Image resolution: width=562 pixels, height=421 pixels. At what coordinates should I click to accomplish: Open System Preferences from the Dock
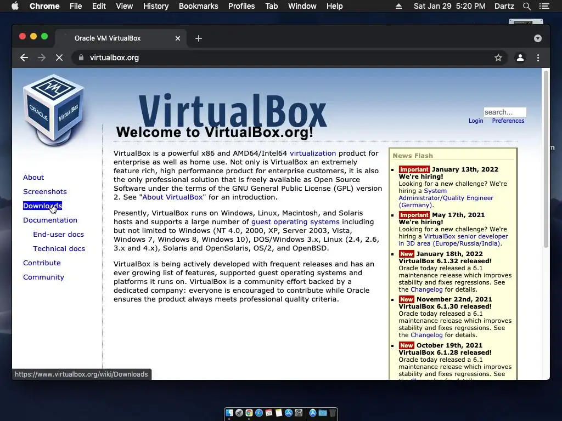299,413
